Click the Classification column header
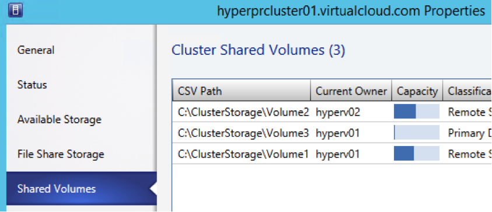 (467, 91)
